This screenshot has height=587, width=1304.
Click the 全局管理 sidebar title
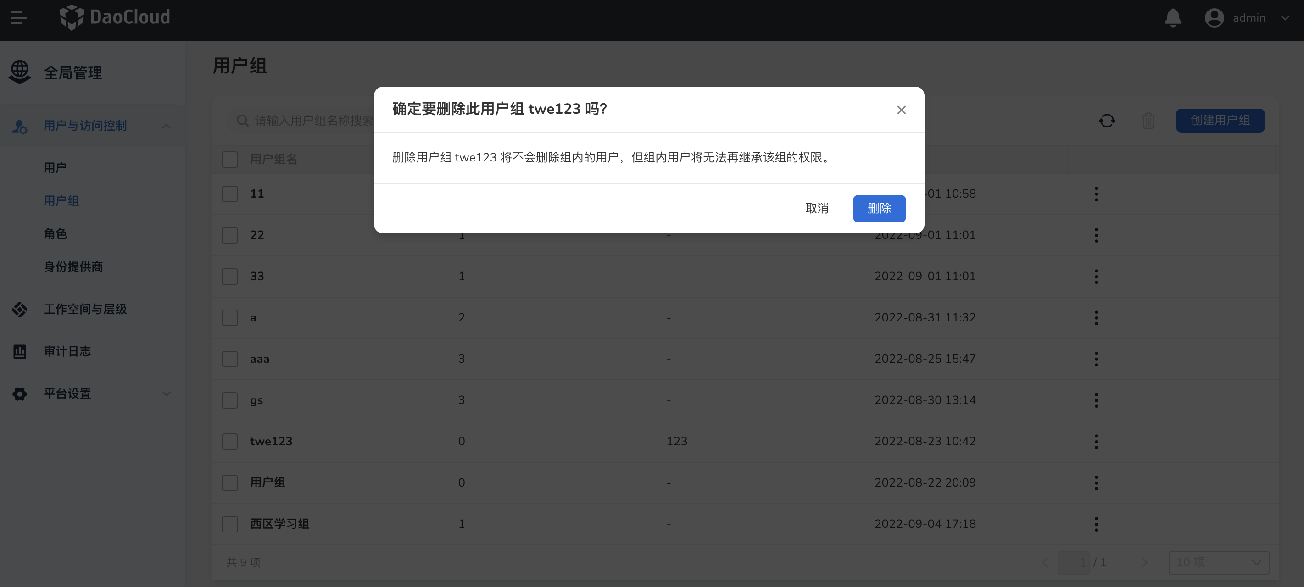tap(73, 72)
